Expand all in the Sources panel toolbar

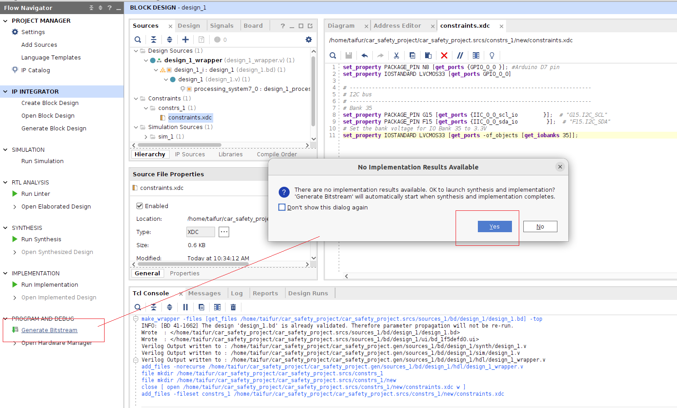click(170, 40)
